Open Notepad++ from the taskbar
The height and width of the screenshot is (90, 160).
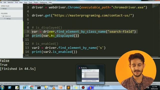[17, 87]
